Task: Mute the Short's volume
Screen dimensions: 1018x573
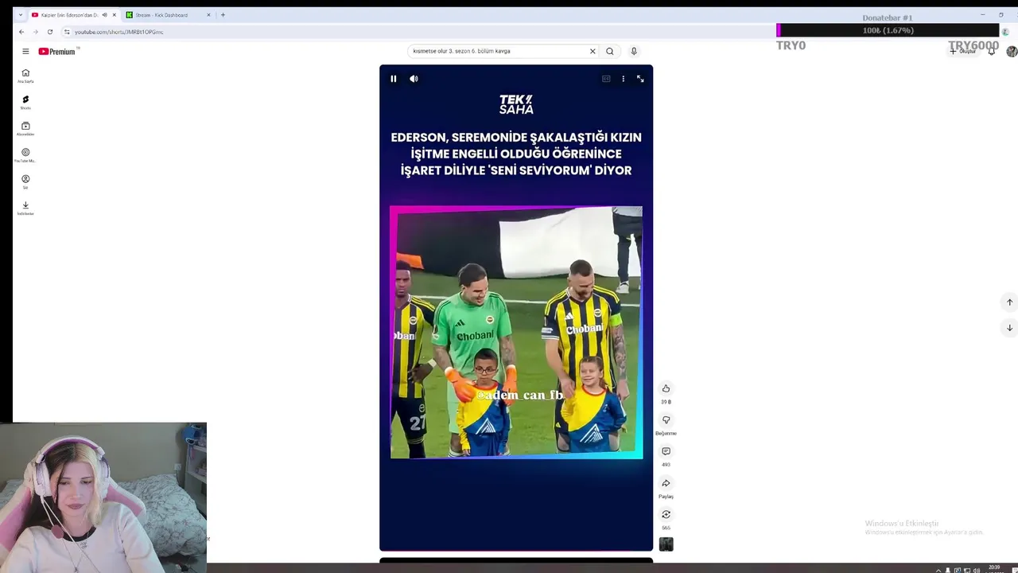Action: tap(414, 79)
